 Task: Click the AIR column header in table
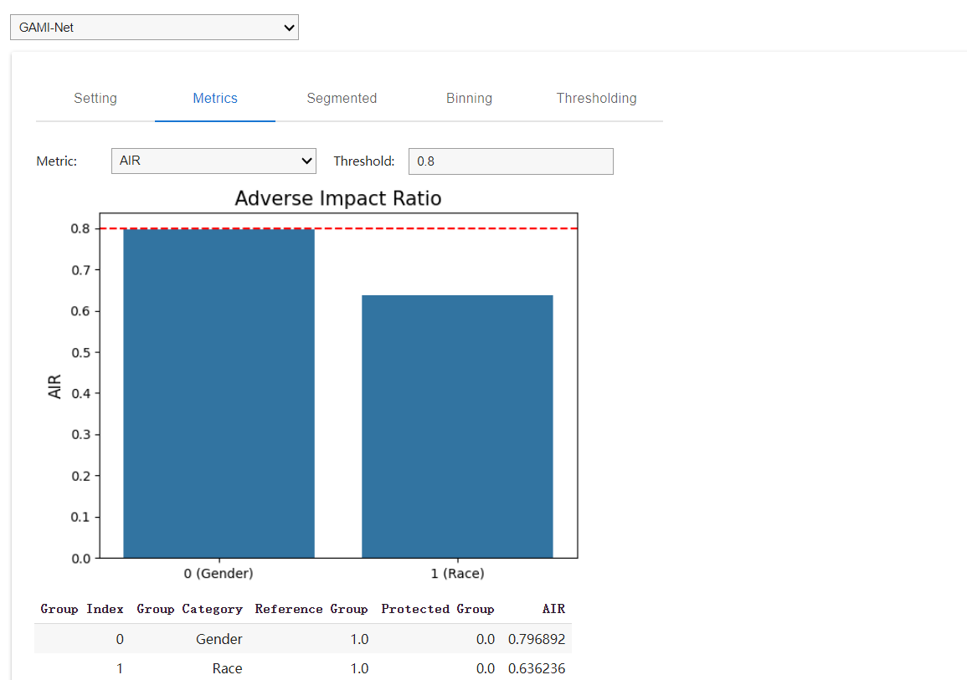pos(553,609)
